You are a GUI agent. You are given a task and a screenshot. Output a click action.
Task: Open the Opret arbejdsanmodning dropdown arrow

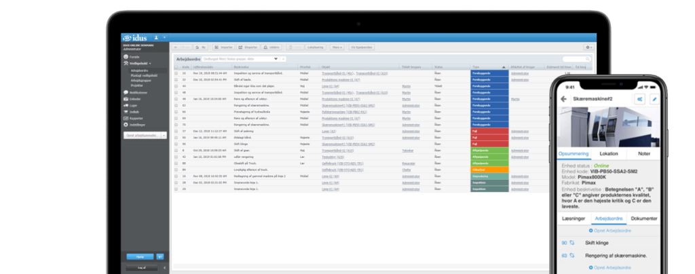[164, 136]
